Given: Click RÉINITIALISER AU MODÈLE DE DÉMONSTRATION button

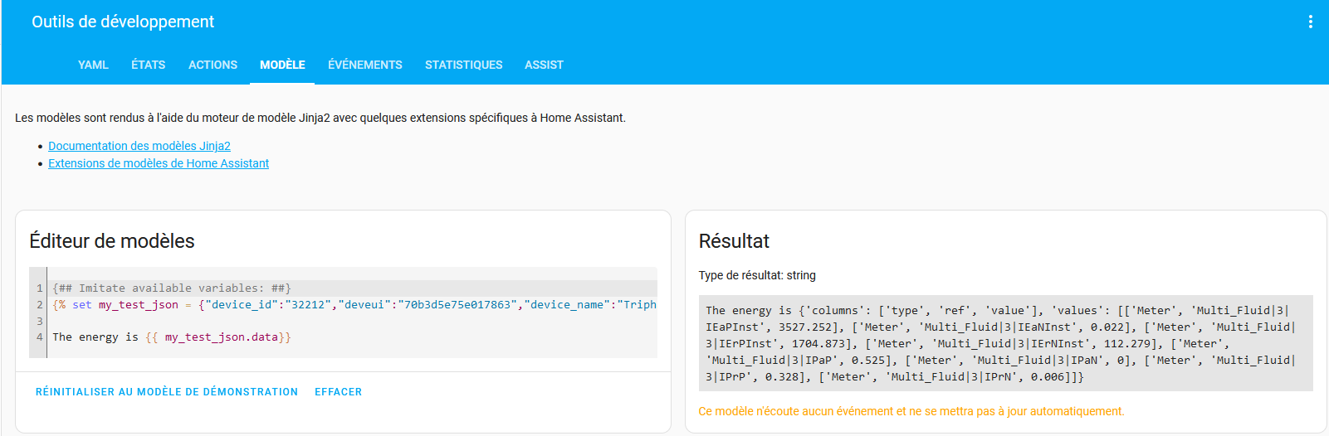Looking at the screenshot, I should (x=166, y=392).
